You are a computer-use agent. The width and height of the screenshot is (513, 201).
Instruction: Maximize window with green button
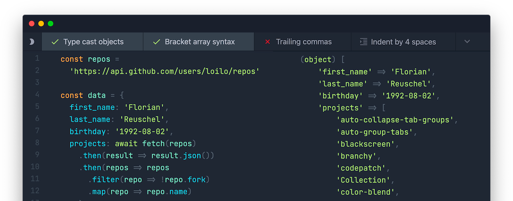point(51,24)
